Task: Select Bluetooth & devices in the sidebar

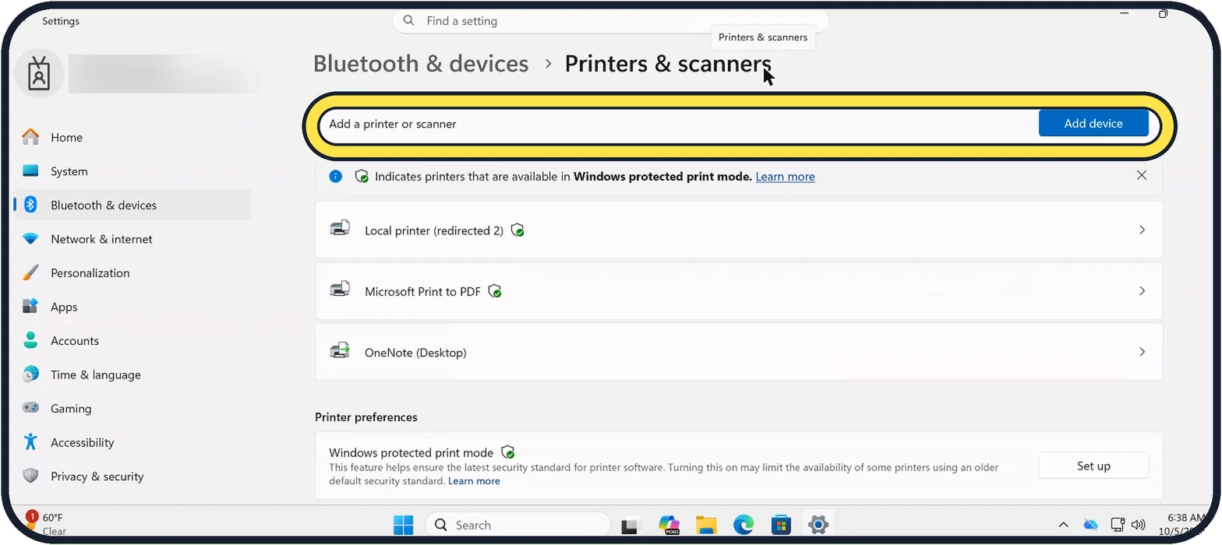Action: 131,205
